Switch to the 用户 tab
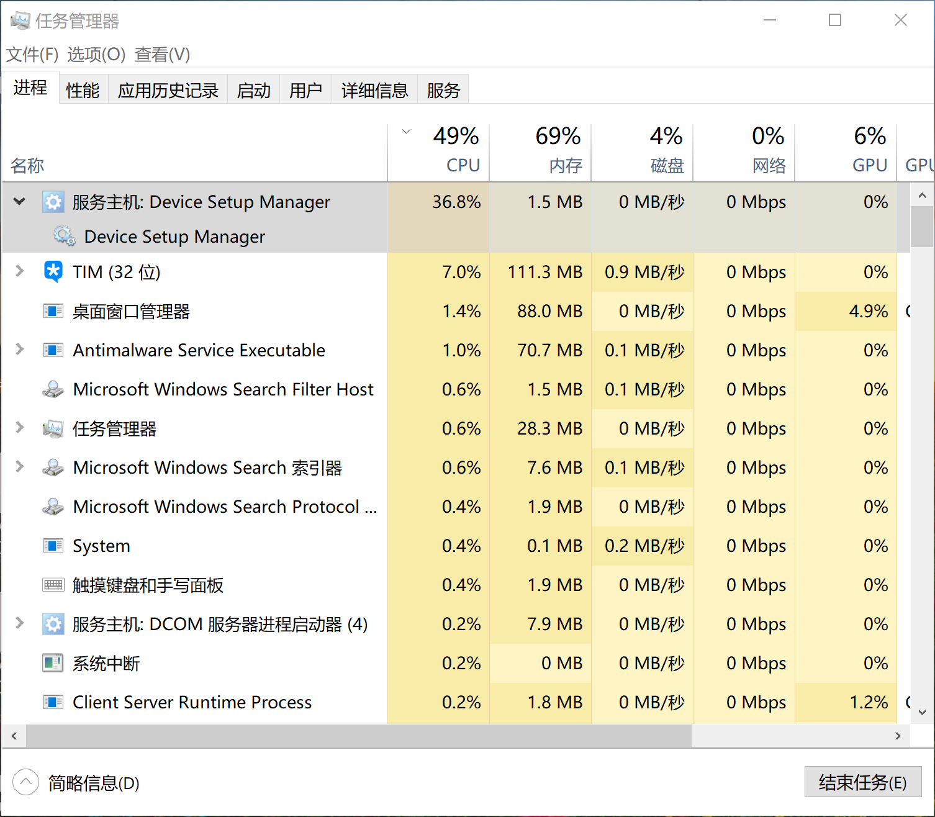Viewport: 935px width, 817px height. pyautogui.click(x=305, y=90)
